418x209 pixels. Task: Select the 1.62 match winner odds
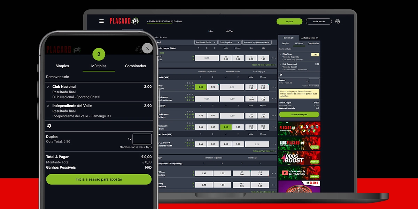click(201, 115)
